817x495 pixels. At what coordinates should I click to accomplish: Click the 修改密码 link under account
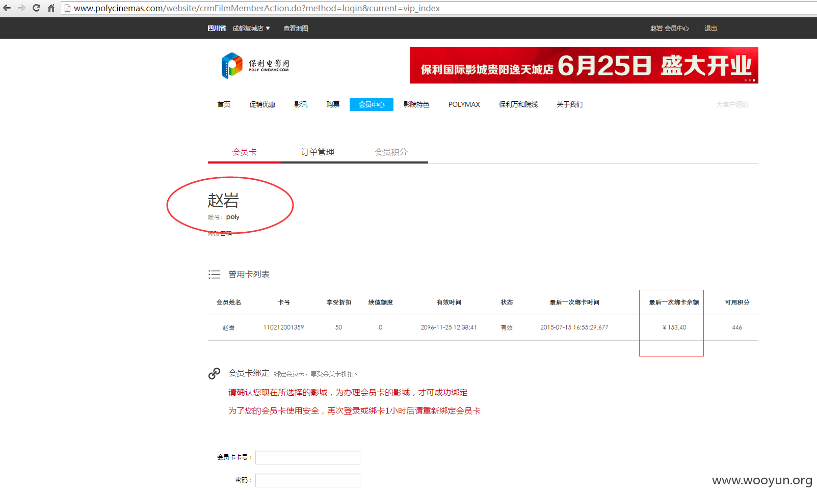pyautogui.click(x=220, y=234)
